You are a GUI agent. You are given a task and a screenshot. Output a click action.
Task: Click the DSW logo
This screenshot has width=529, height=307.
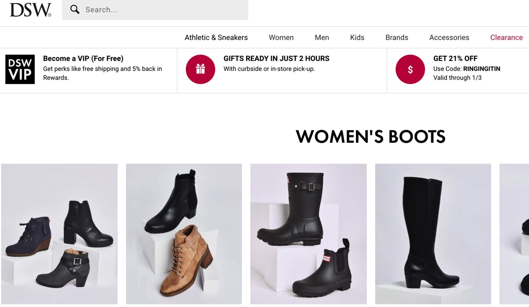pos(30,10)
